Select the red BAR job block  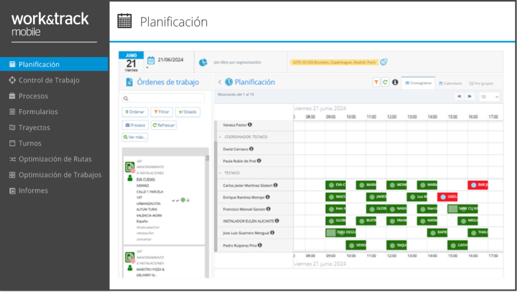coord(478,185)
